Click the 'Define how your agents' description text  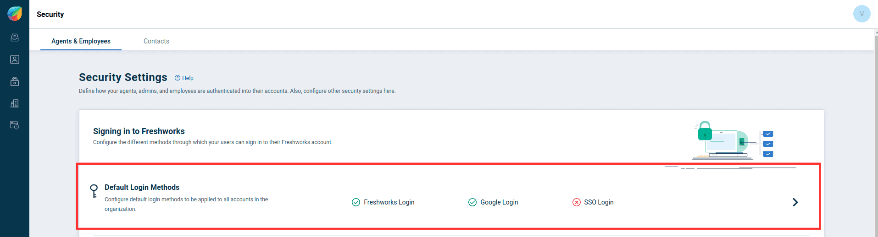click(x=237, y=91)
